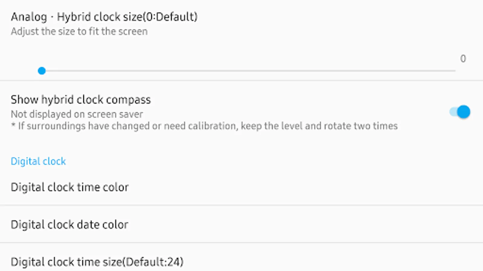Open Digital clock time size(Default:24) setting

coord(97,262)
